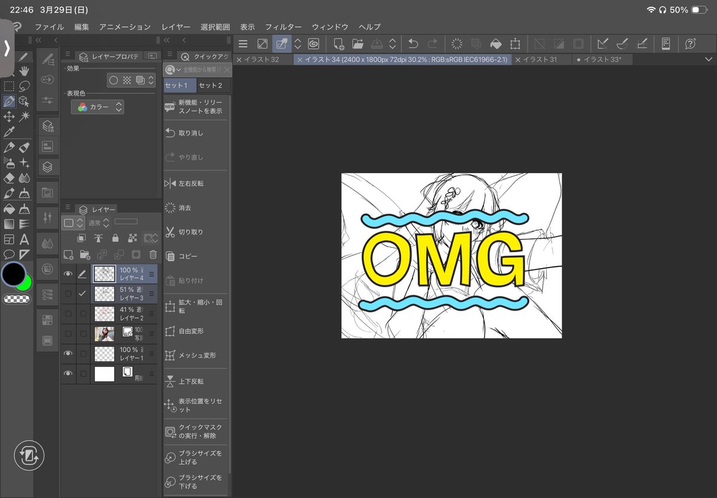Show the photo layer via visibility box

[68, 333]
